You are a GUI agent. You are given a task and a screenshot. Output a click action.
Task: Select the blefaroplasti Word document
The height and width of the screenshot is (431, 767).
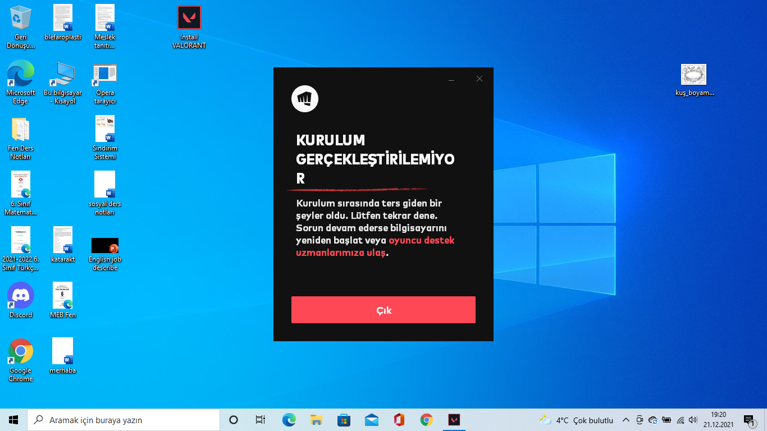[x=63, y=22]
